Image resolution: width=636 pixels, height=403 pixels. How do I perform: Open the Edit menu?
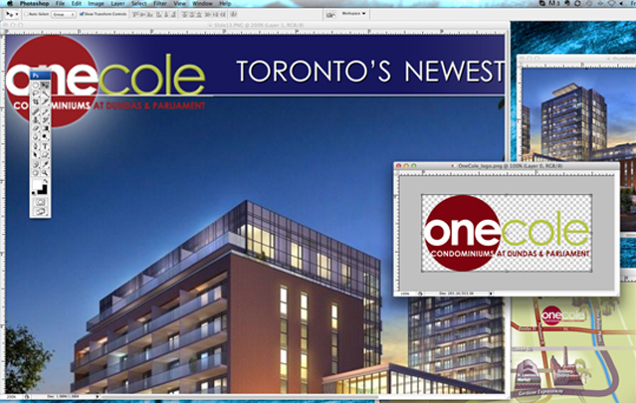[x=77, y=3]
